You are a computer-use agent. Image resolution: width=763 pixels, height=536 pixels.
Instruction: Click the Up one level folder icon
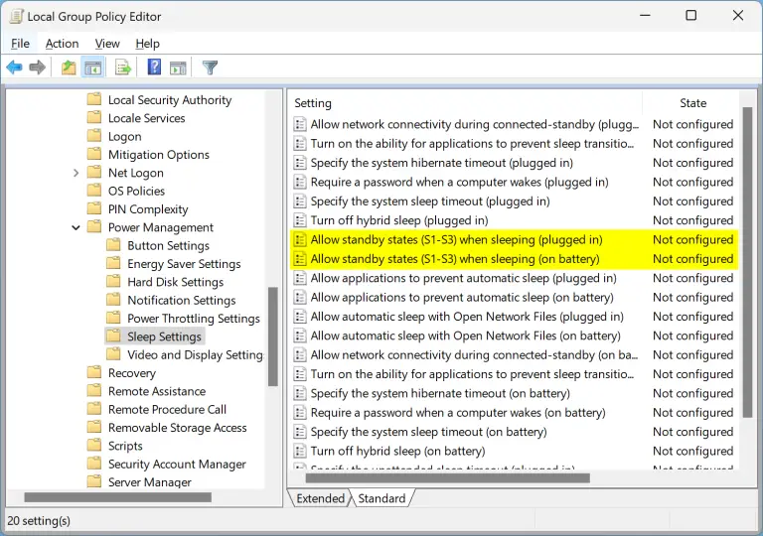69,67
